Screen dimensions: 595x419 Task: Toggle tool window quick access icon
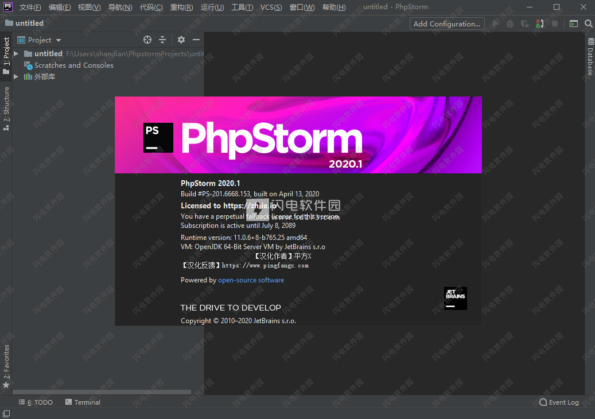pos(6,414)
